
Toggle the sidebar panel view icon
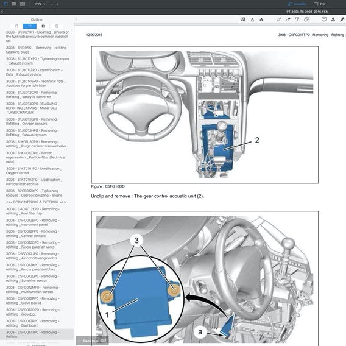5,4
